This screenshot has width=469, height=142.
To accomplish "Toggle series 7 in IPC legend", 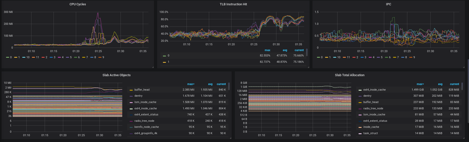I will [398, 57].
